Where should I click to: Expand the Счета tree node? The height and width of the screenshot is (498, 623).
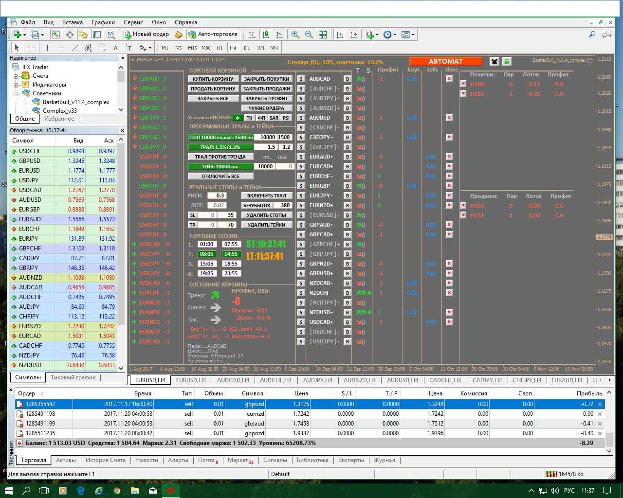16,76
